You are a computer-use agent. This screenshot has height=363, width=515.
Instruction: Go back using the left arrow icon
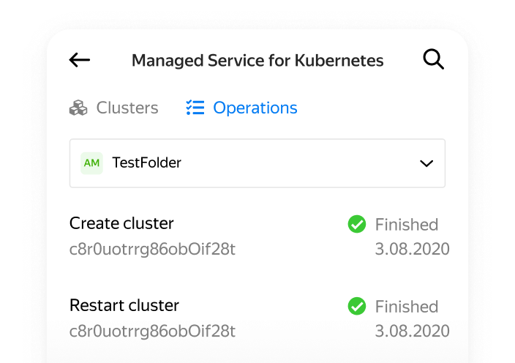[80, 60]
